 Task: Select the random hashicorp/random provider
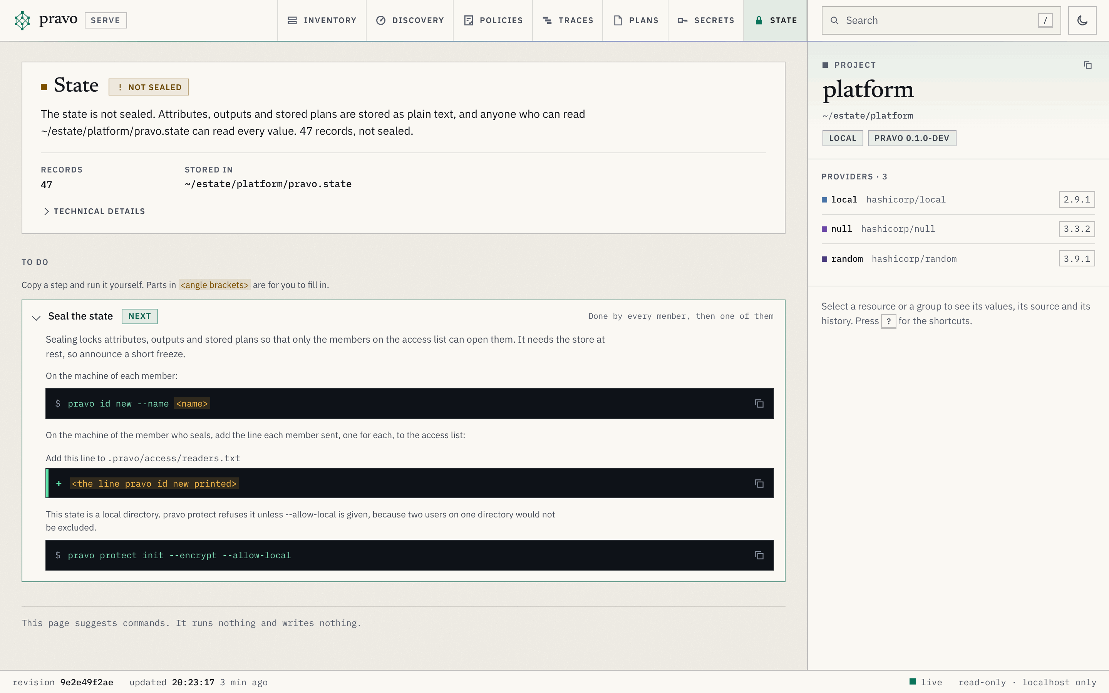(958, 259)
